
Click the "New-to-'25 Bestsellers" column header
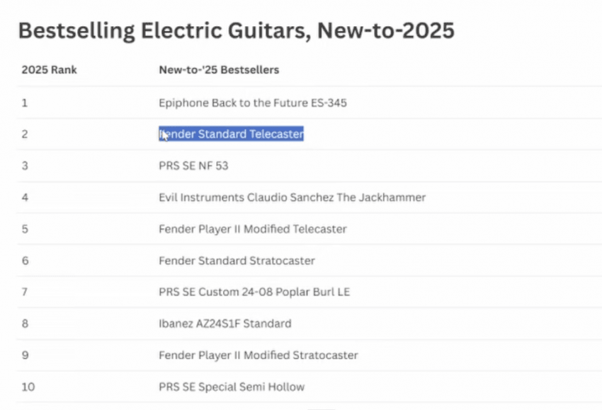[219, 70]
